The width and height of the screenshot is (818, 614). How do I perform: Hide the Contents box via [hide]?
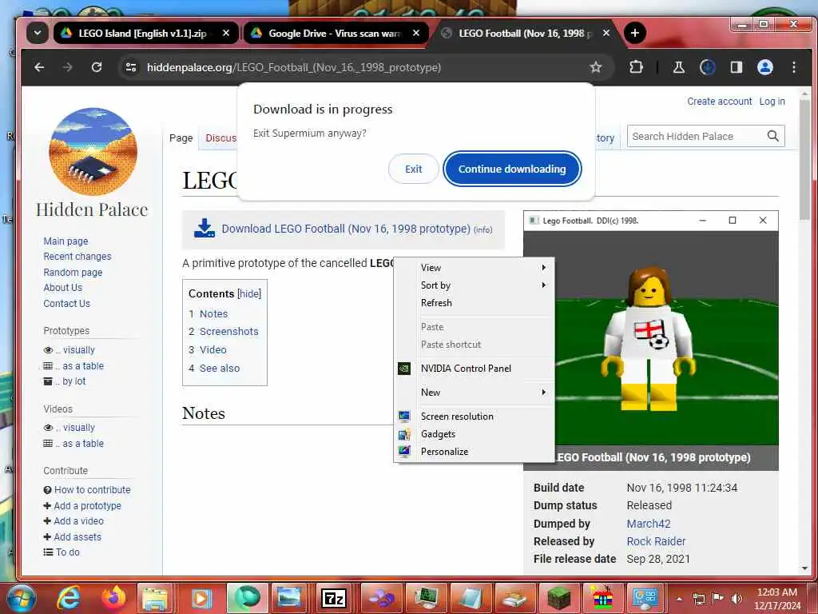point(249,294)
